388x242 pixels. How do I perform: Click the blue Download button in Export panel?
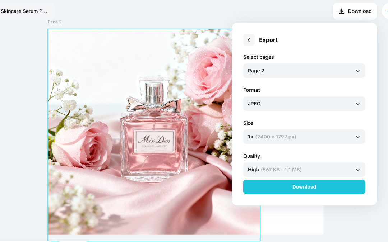[x=304, y=187]
